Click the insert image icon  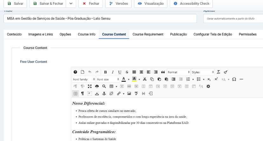coord(129,94)
